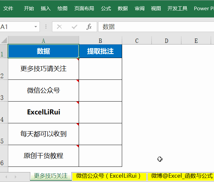
Task: Select row 5 header
Action: 4,134
